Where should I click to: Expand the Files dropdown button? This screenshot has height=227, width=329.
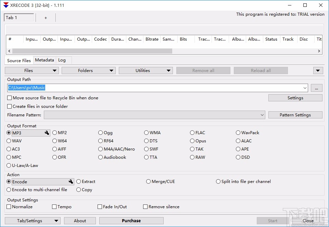point(31,71)
